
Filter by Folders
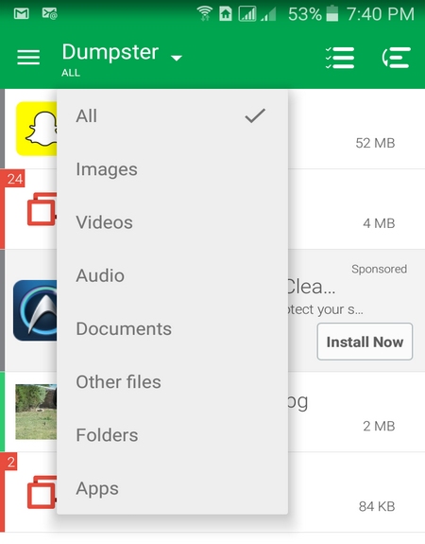point(172,435)
